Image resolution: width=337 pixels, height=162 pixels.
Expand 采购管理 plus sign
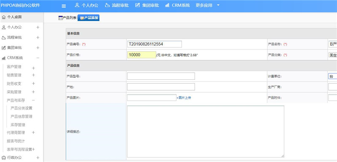click(x=33, y=92)
